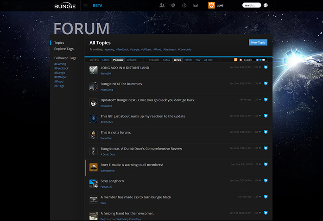Open followed tag #Bungie in the sidebar
This screenshot has height=221, width=323.
60,73
